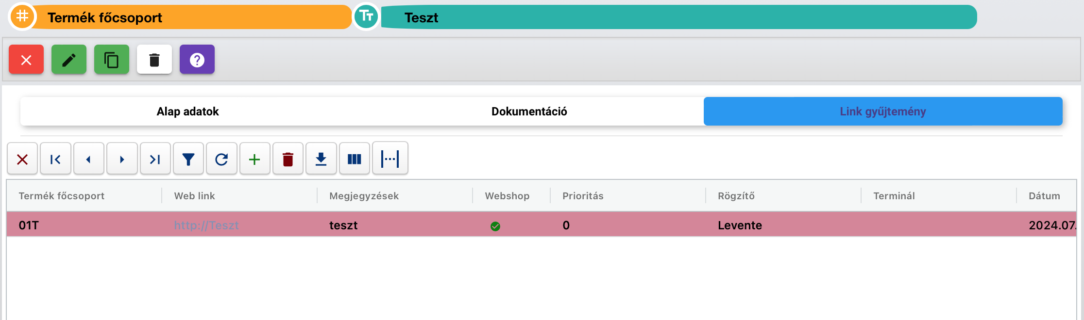This screenshot has height=320, width=1084.
Task: Open column chooser icon
Action: (355, 159)
